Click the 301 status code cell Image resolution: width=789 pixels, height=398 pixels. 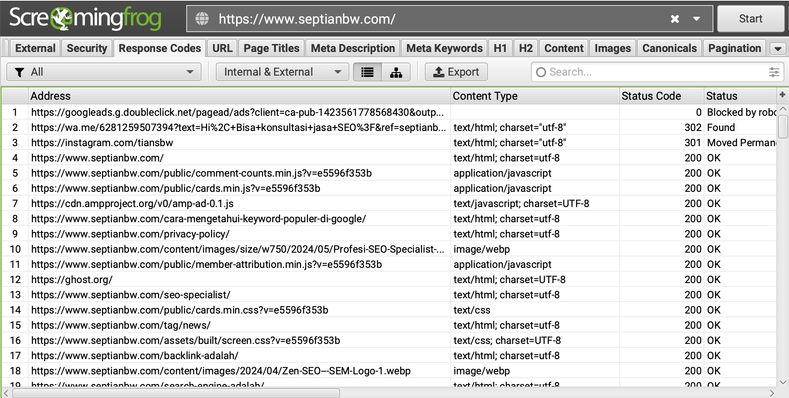pyautogui.click(x=661, y=142)
